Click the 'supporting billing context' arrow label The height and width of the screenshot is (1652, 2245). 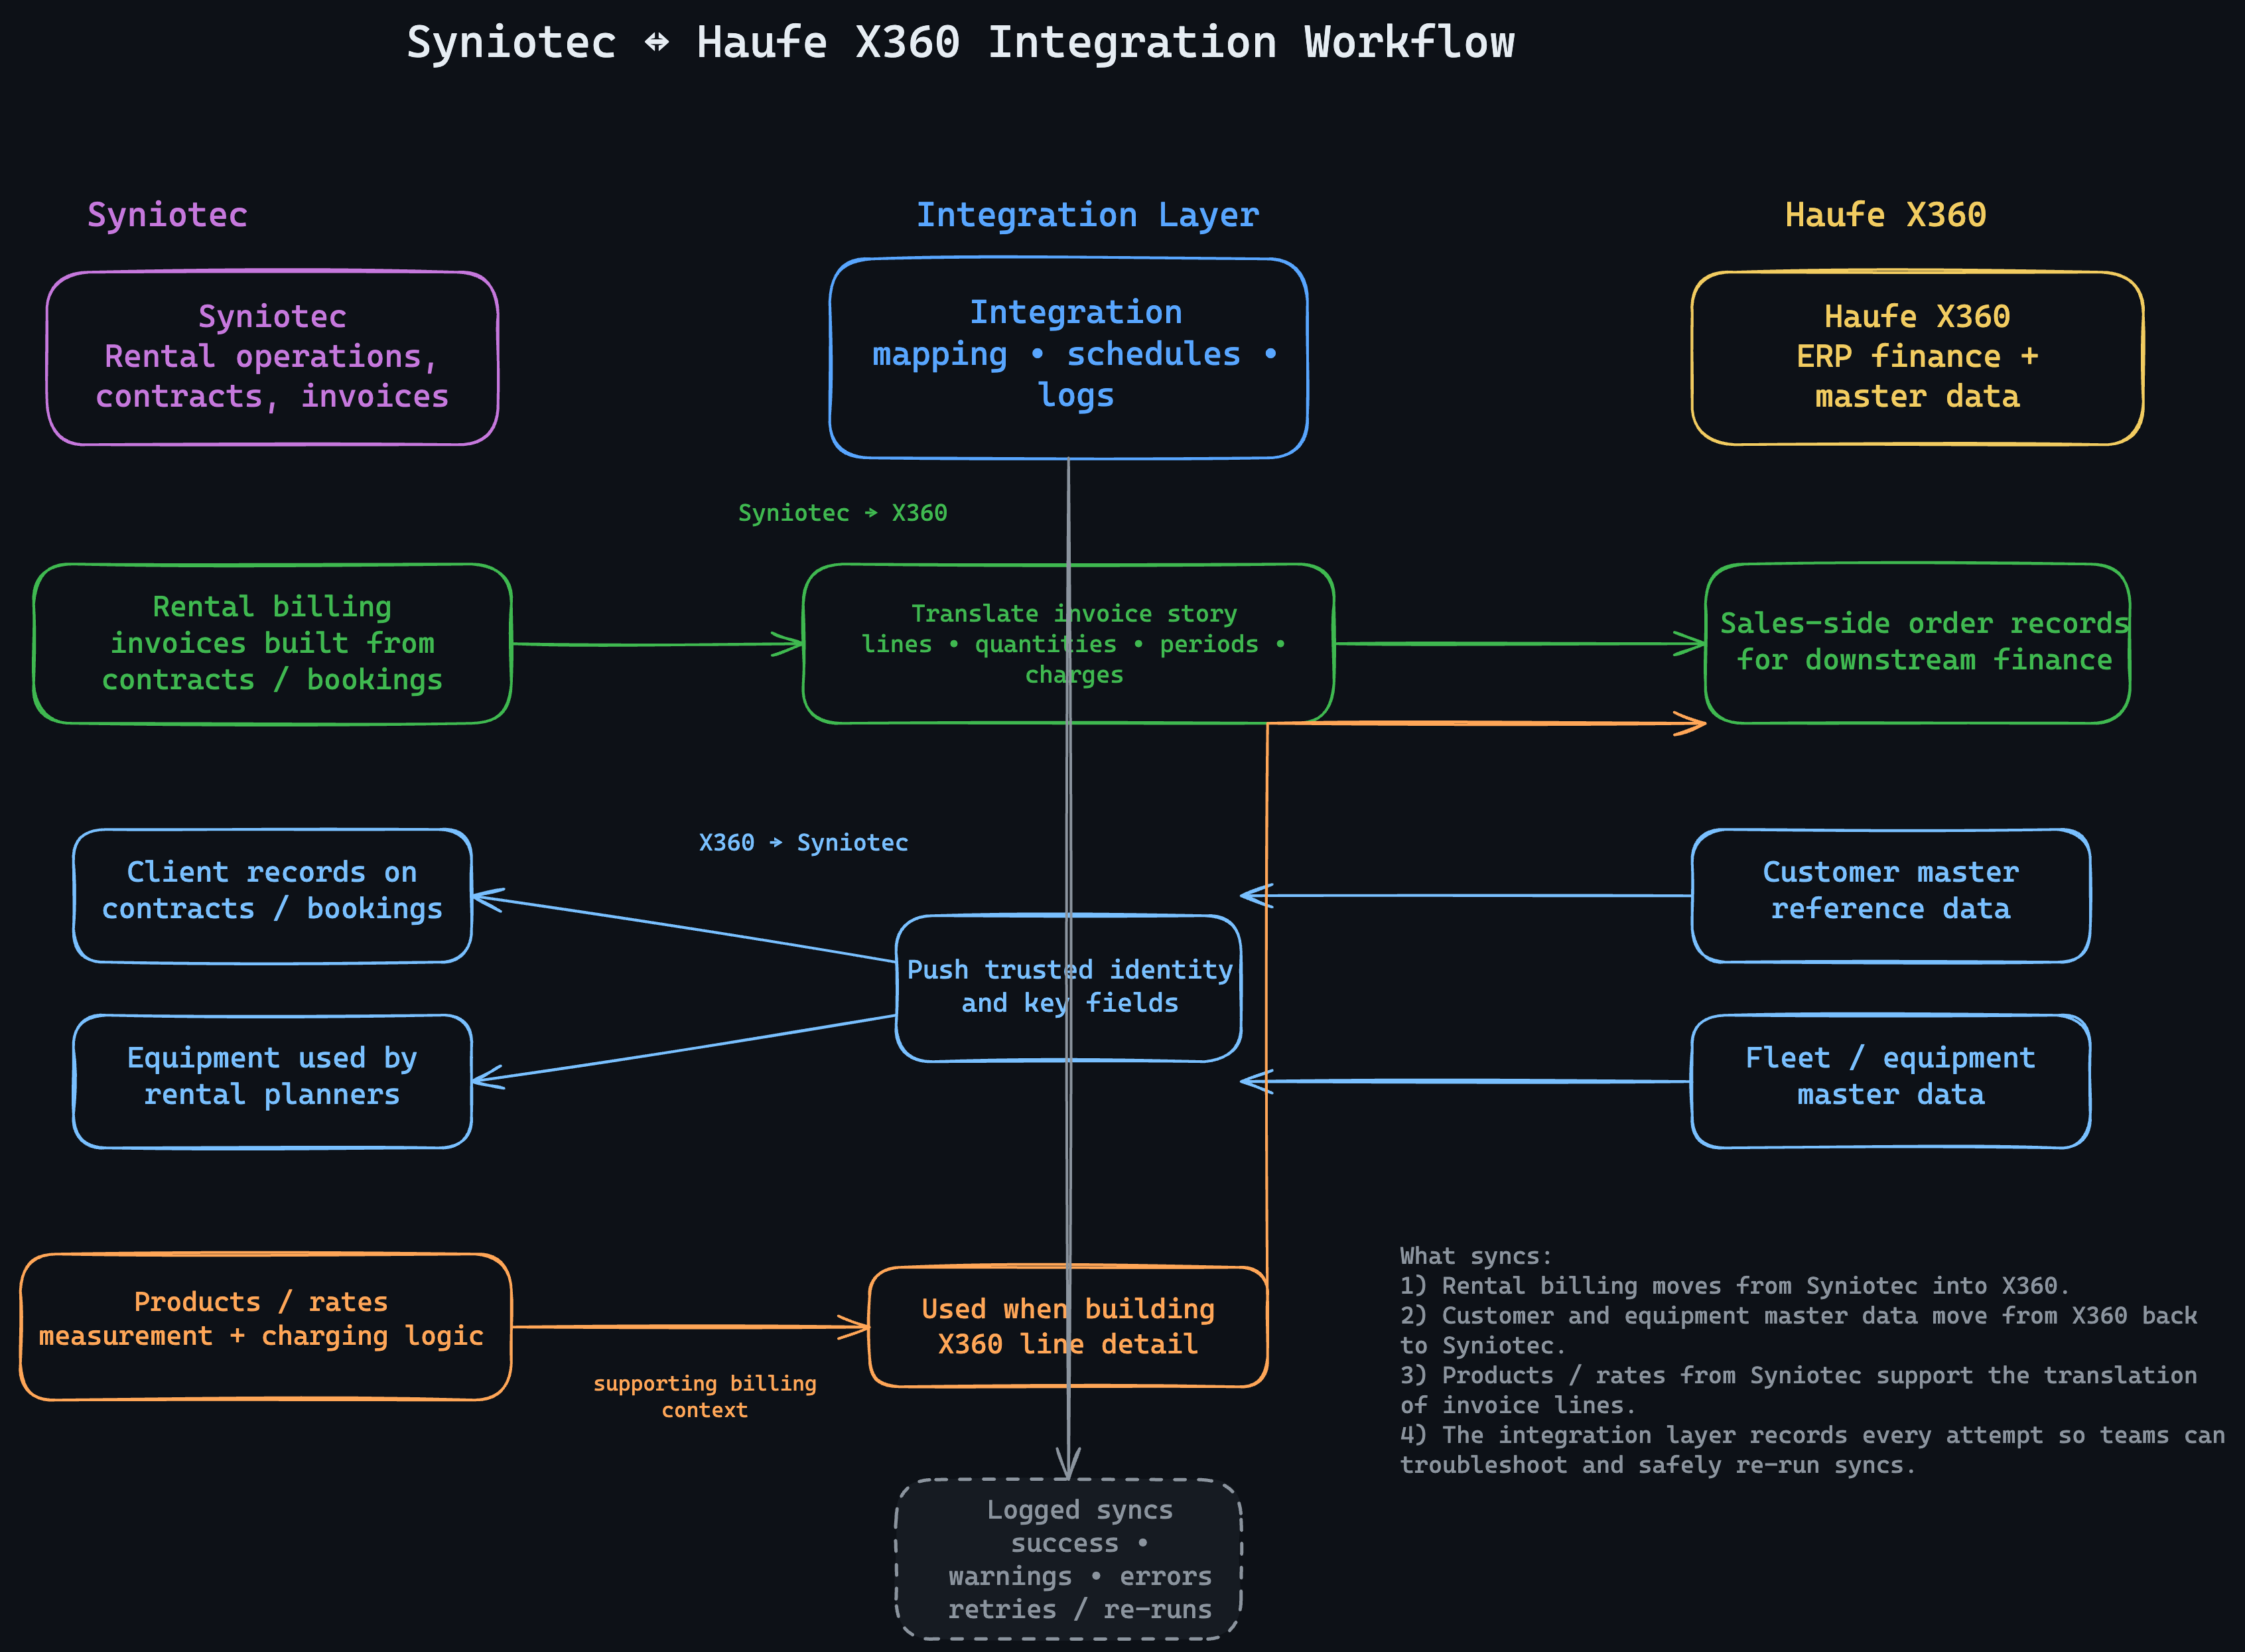coord(704,1397)
